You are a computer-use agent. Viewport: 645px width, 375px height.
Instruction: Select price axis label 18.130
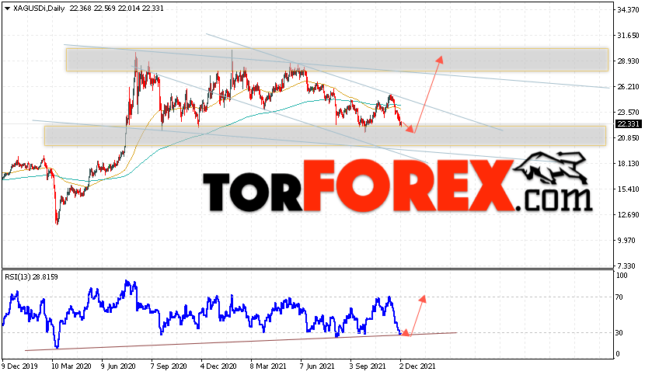[629, 164]
